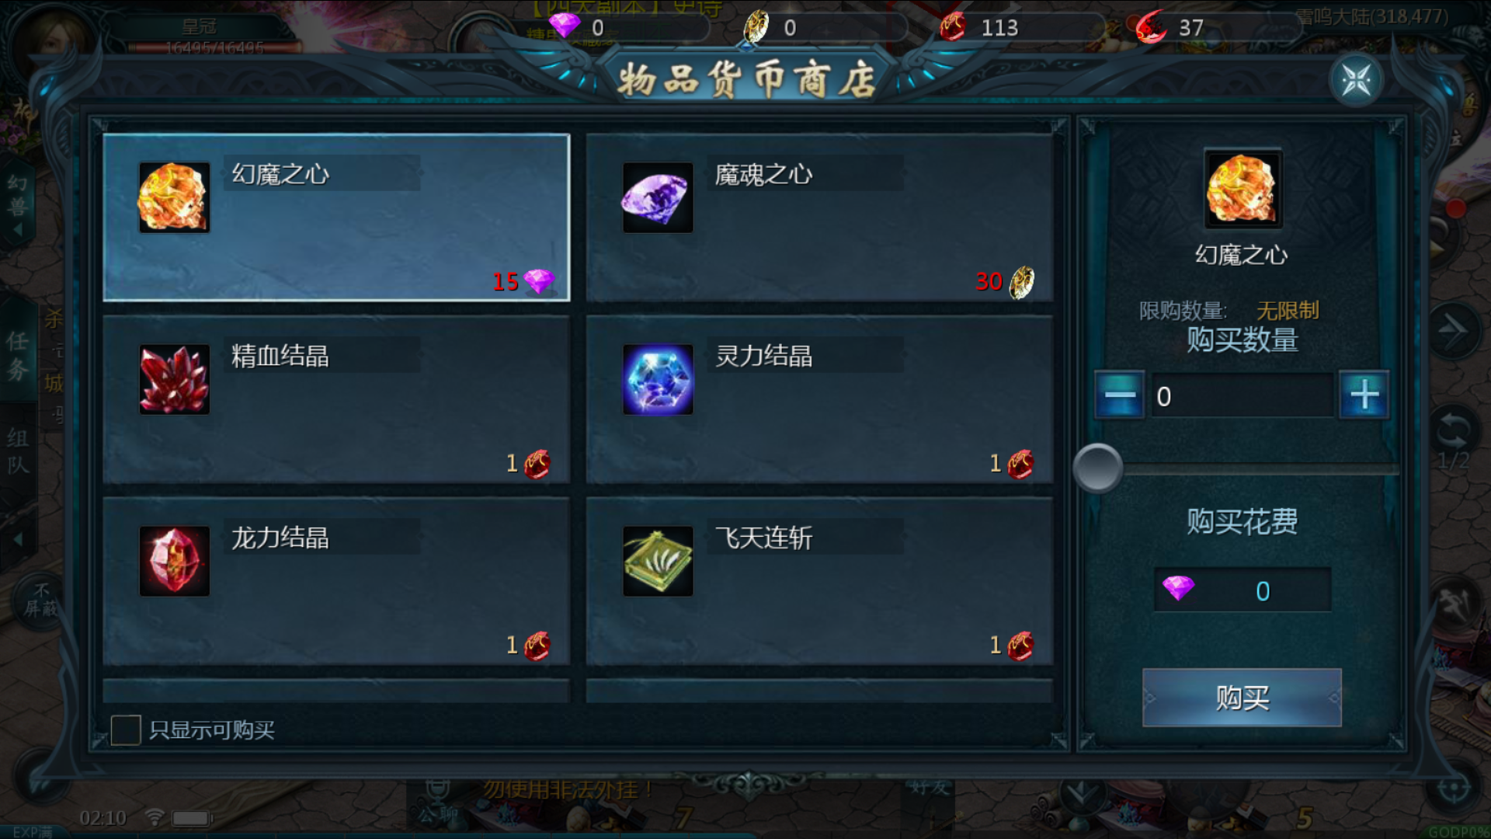
Task: Close the 物品货币商店 shop window
Action: 1356,80
